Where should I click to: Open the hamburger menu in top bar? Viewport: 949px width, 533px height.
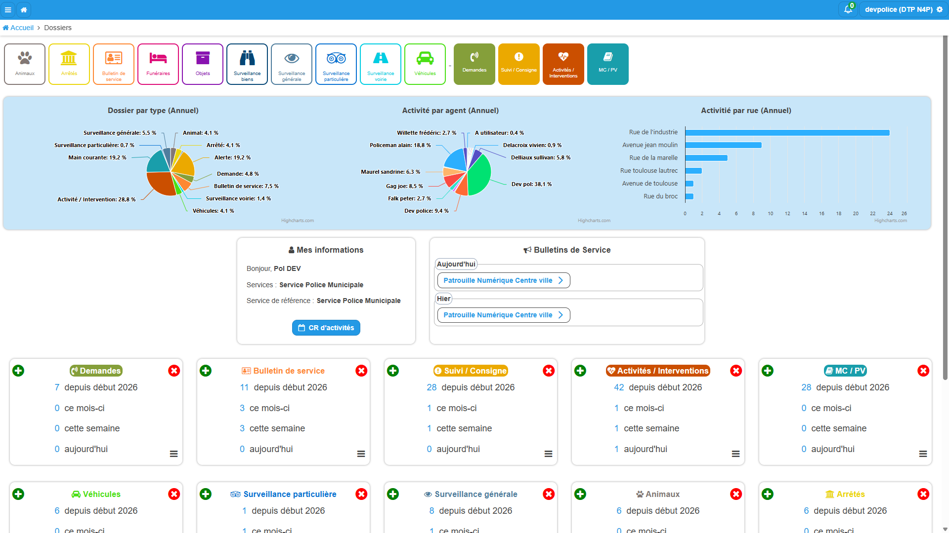pyautogui.click(x=8, y=9)
